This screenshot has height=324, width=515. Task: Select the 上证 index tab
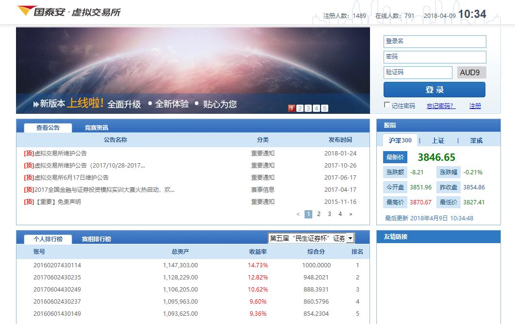point(438,140)
